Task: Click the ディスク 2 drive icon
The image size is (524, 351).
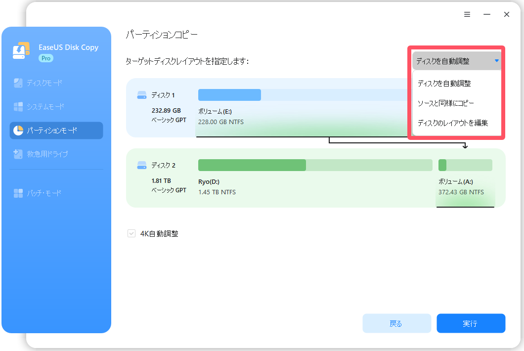Action: [x=141, y=165]
